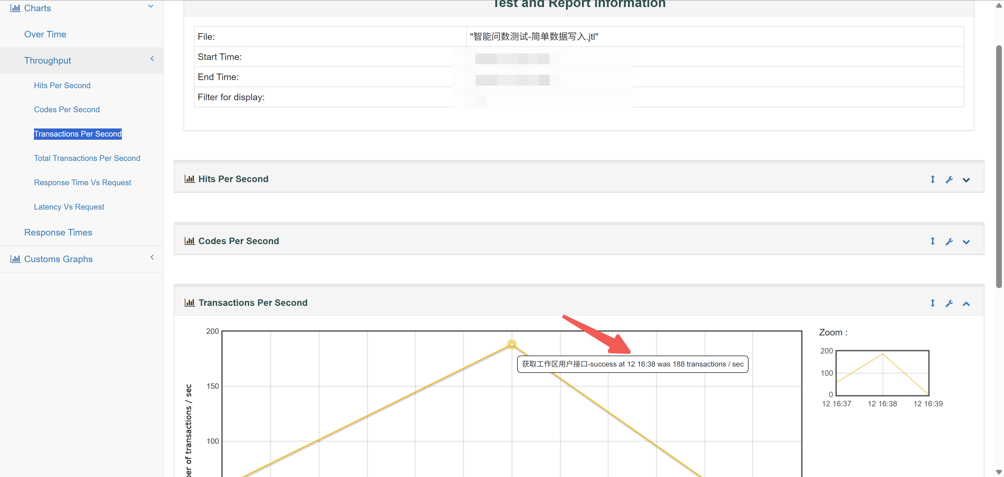Open Latency Vs Request link

click(x=69, y=207)
